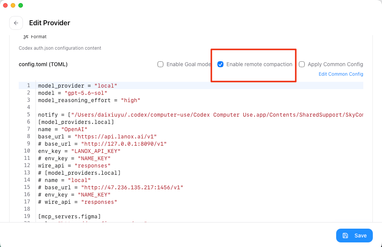Screen dimensions: 382x247
Task: Click the floppy disk icon on Save
Action: [345, 236]
